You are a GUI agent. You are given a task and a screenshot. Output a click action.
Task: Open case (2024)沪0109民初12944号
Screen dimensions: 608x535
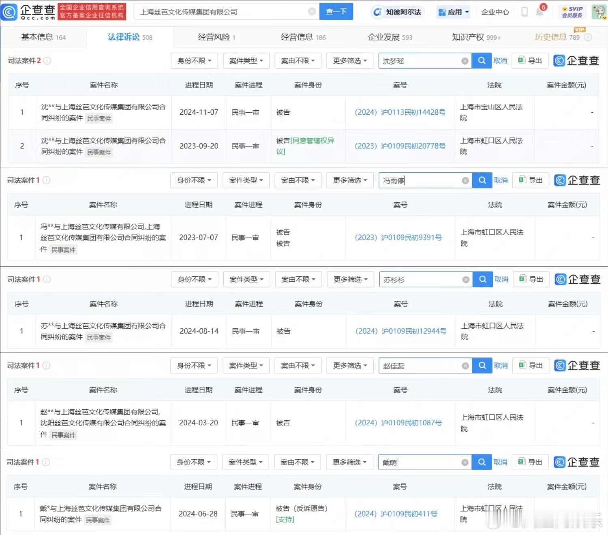[401, 331]
